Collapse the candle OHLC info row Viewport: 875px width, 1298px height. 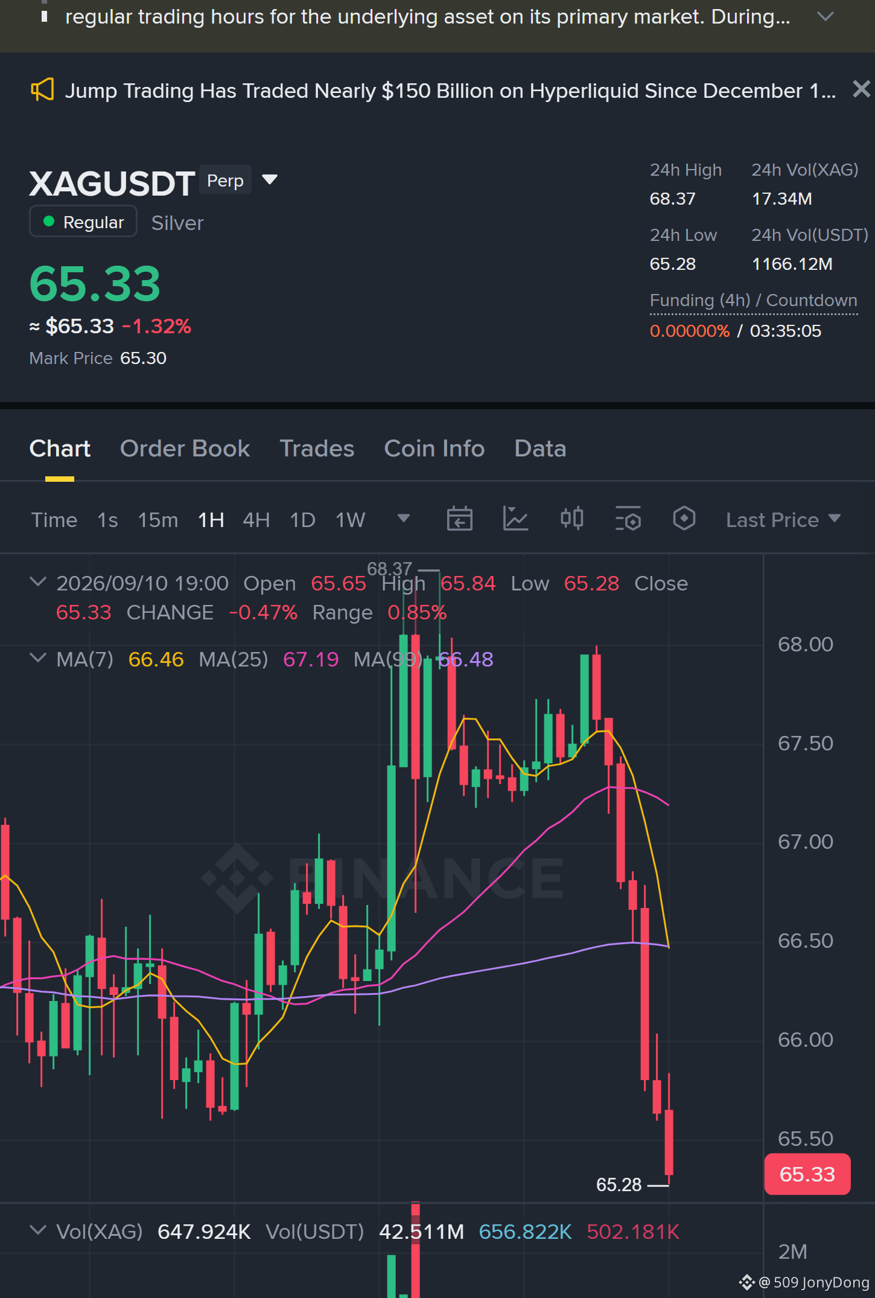(x=38, y=582)
